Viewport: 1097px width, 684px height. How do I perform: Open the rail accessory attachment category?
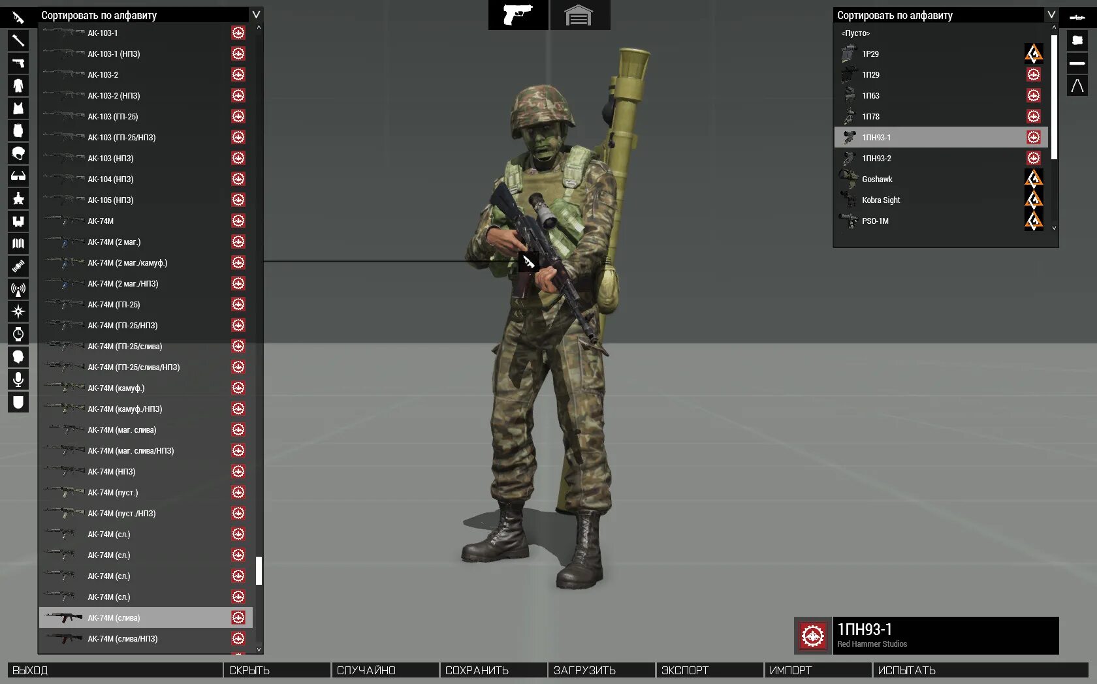coord(1077,40)
